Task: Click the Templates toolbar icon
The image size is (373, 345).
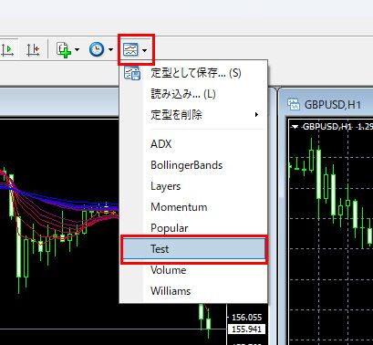Action: click(130, 49)
